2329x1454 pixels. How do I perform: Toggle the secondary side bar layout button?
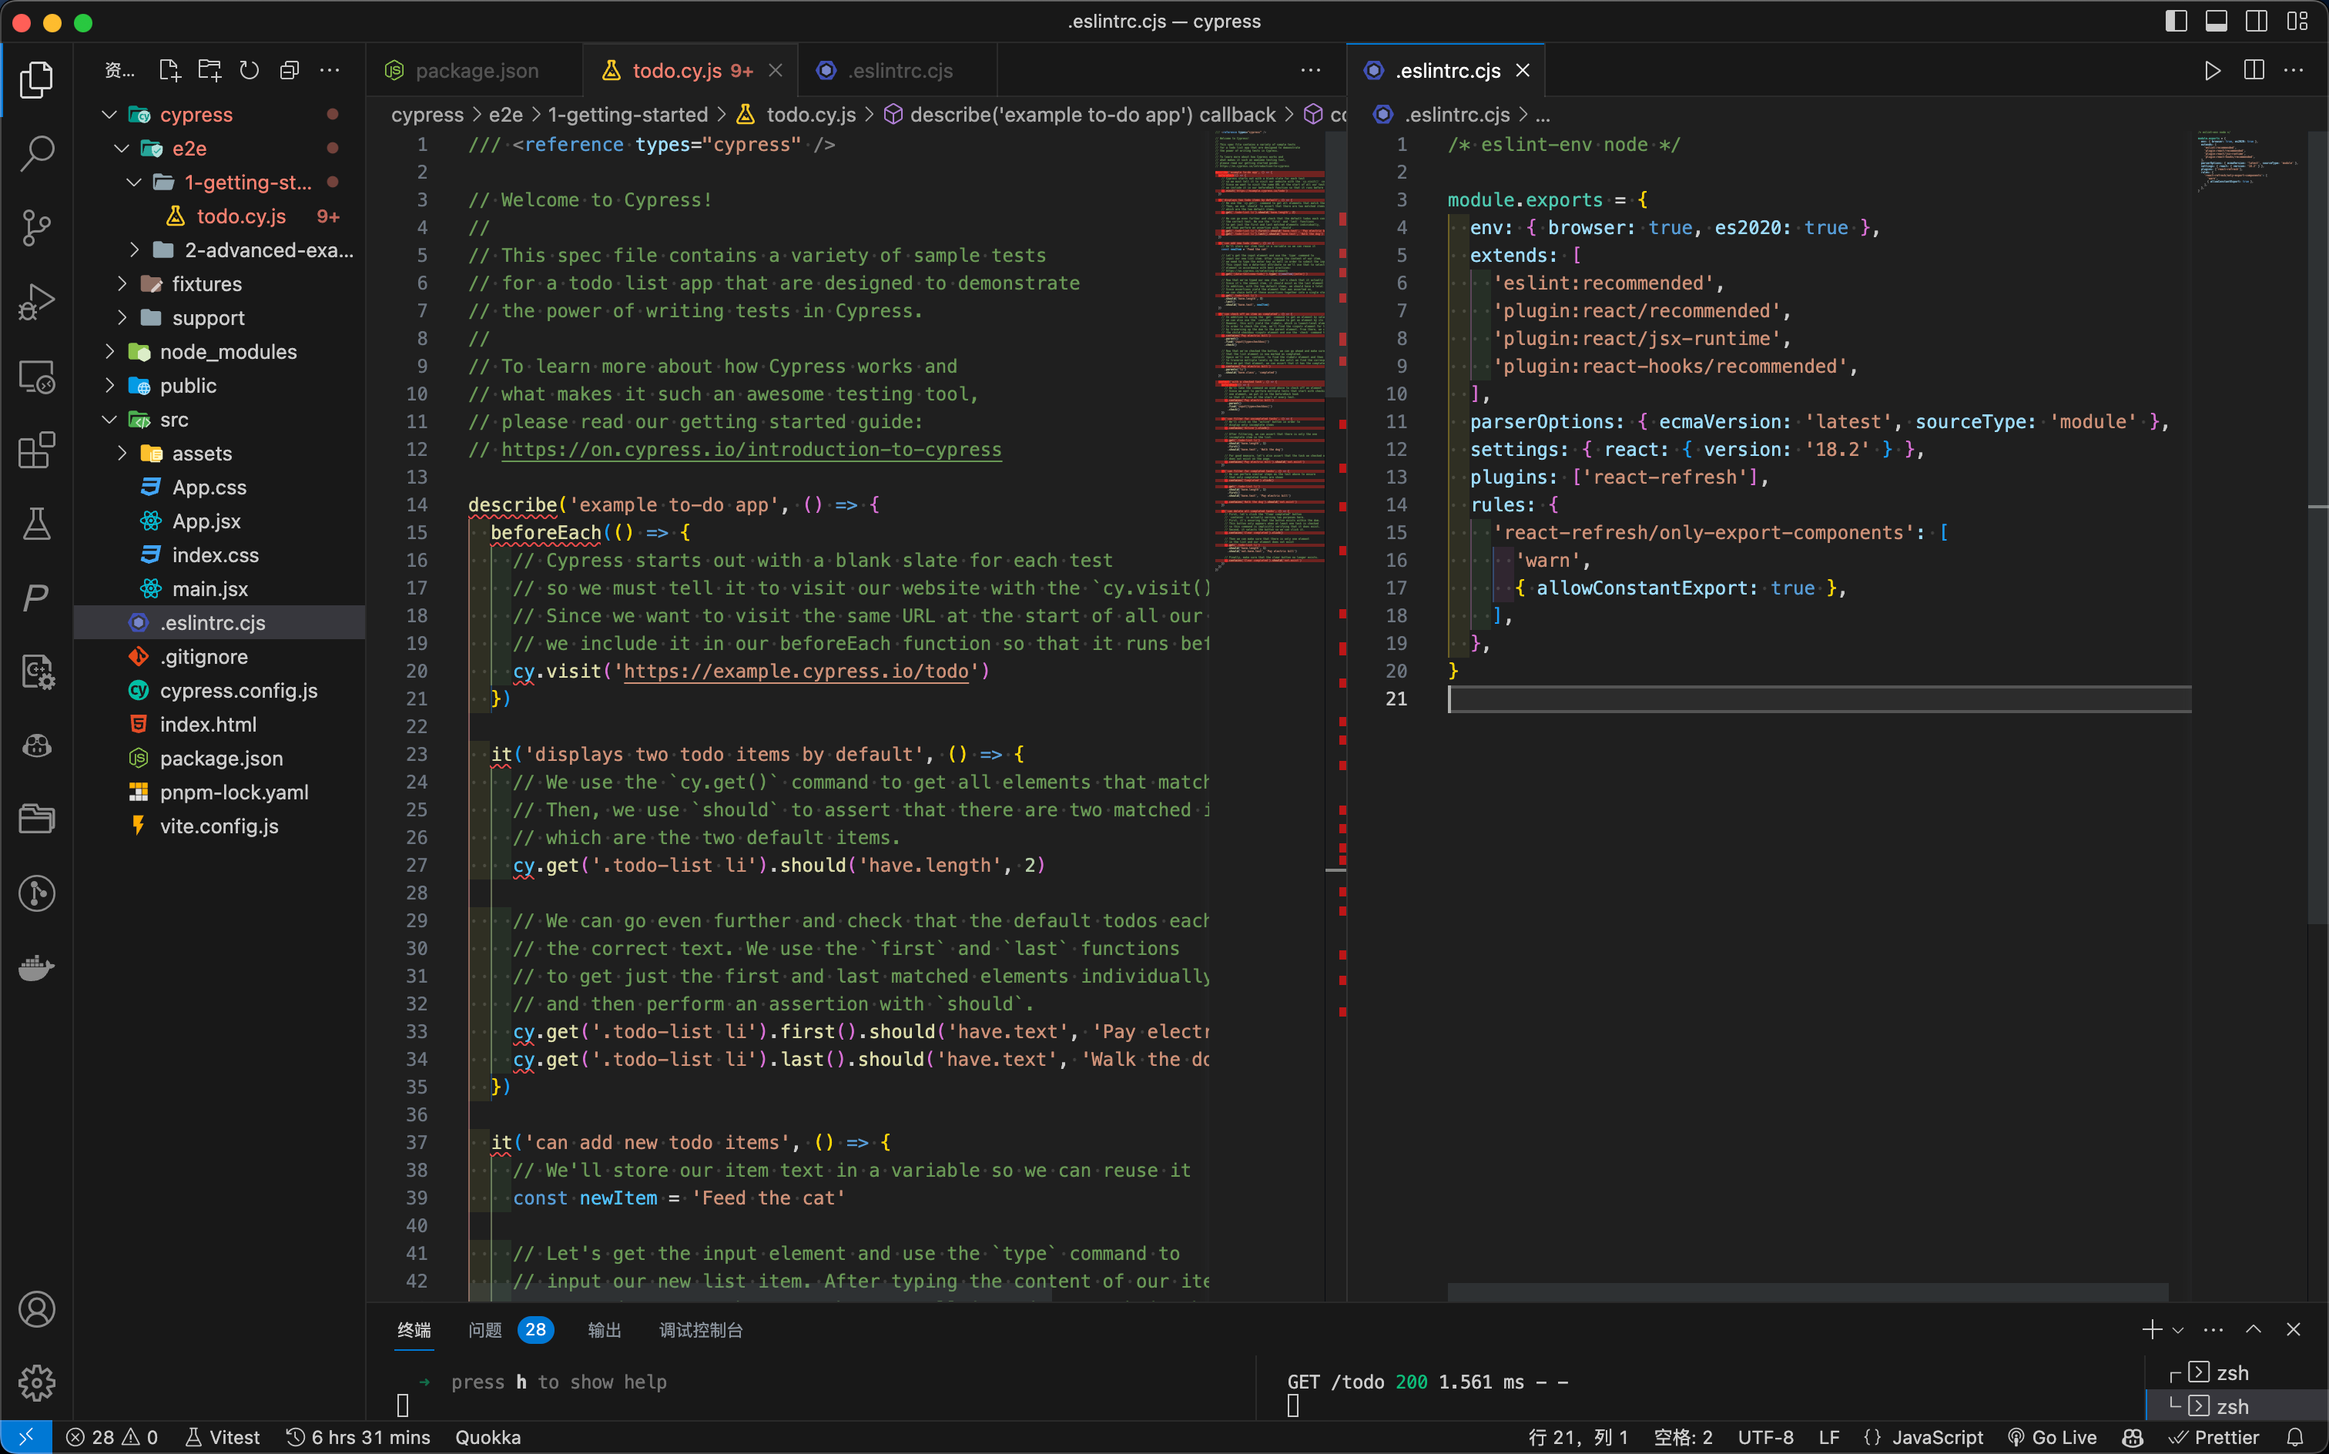click(2256, 21)
